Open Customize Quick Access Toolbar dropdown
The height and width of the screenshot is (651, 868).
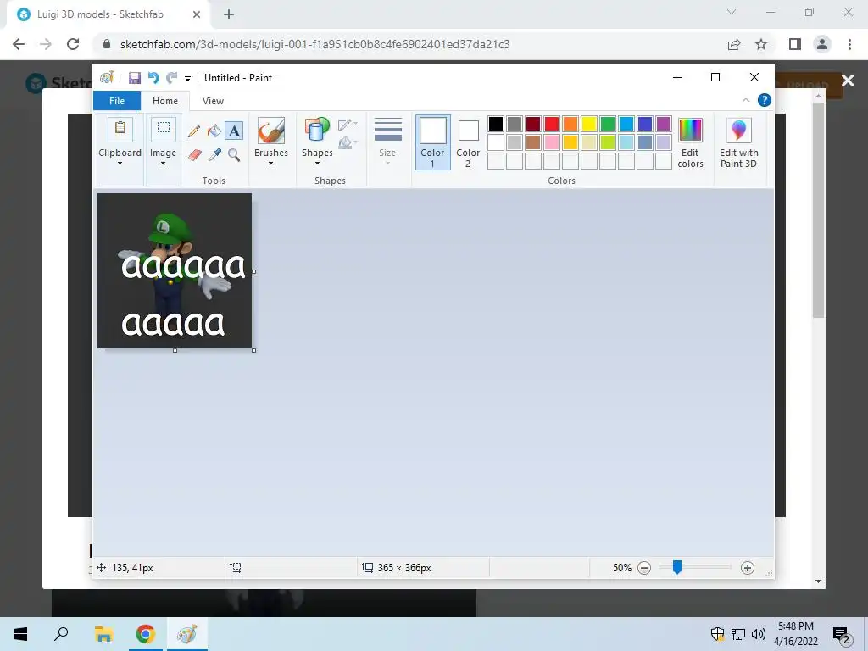pyautogui.click(x=187, y=79)
